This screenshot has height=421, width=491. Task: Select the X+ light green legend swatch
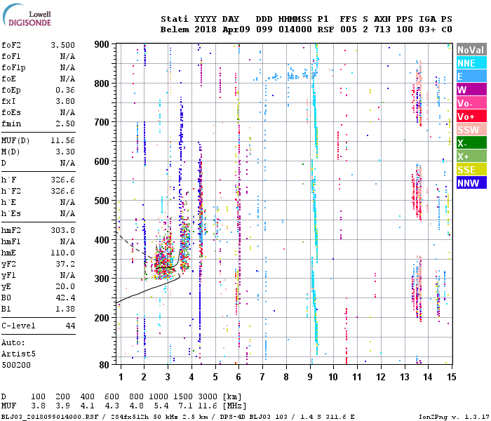471,156
